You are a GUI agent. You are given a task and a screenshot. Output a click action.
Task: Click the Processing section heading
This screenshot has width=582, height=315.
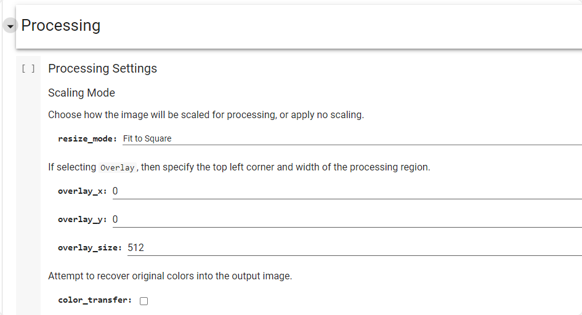(61, 26)
